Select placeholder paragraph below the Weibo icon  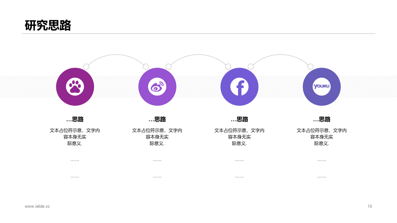click(157, 137)
